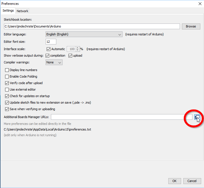Open the preferences.txt file path link

point(47,130)
